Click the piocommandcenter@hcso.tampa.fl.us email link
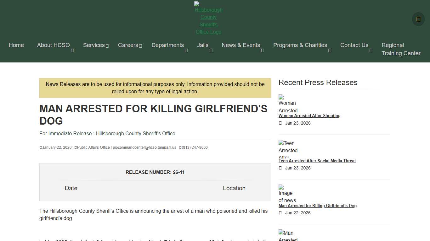Viewport: 430px width, 241px height. point(144,147)
